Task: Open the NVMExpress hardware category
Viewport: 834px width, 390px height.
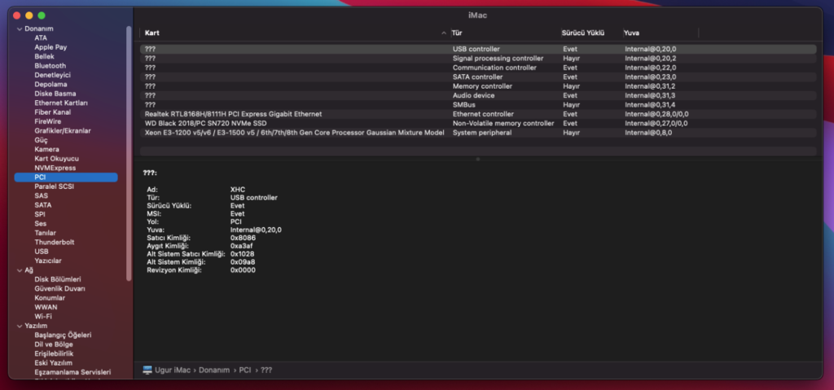Action: (55, 168)
